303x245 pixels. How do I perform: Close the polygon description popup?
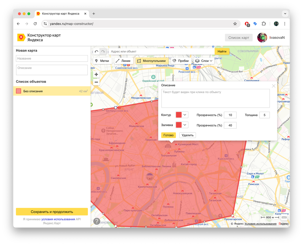pos(273,86)
